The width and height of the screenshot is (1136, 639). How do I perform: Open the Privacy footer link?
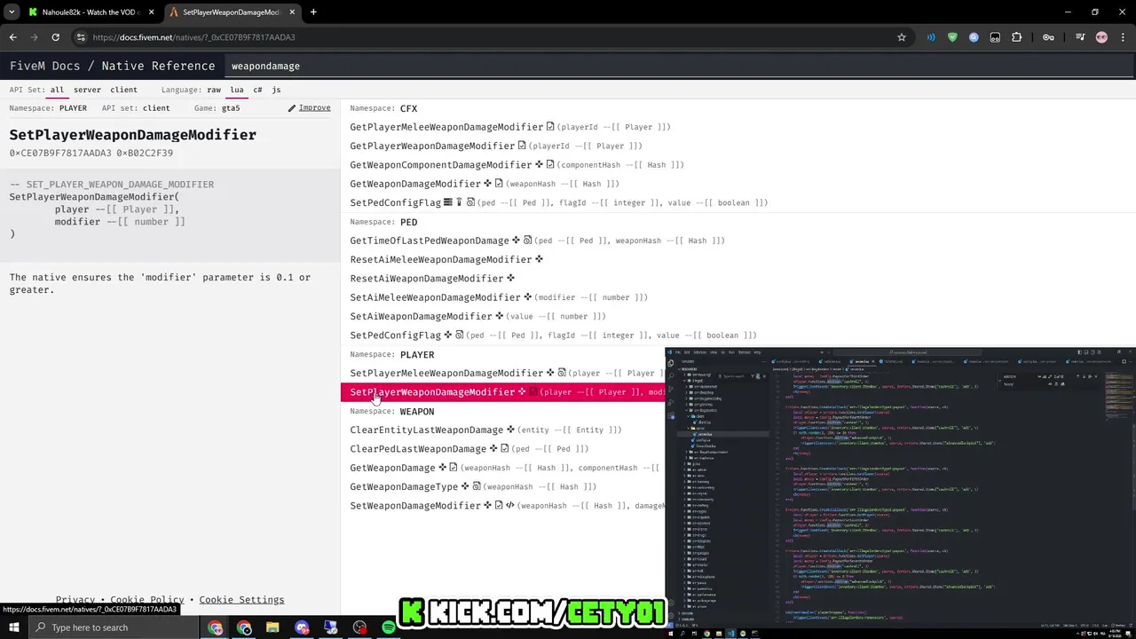[75, 600]
